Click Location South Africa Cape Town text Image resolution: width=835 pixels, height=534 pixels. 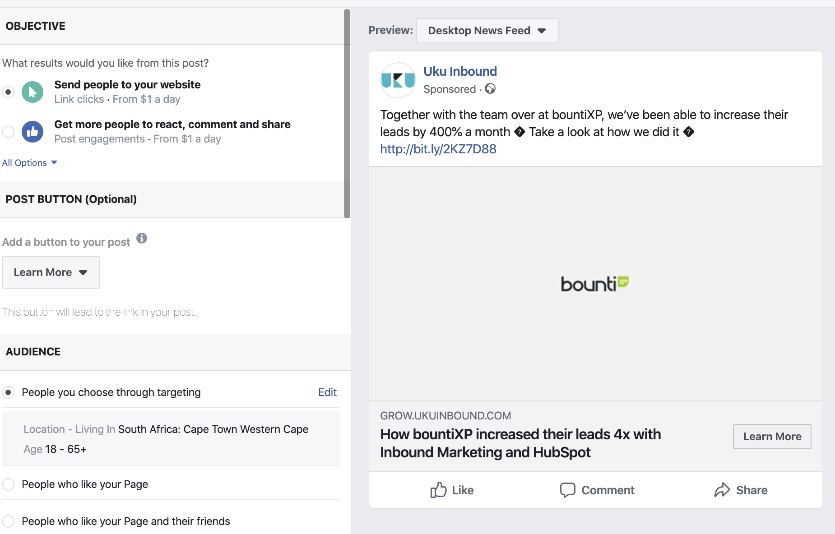tap(166, 429)
